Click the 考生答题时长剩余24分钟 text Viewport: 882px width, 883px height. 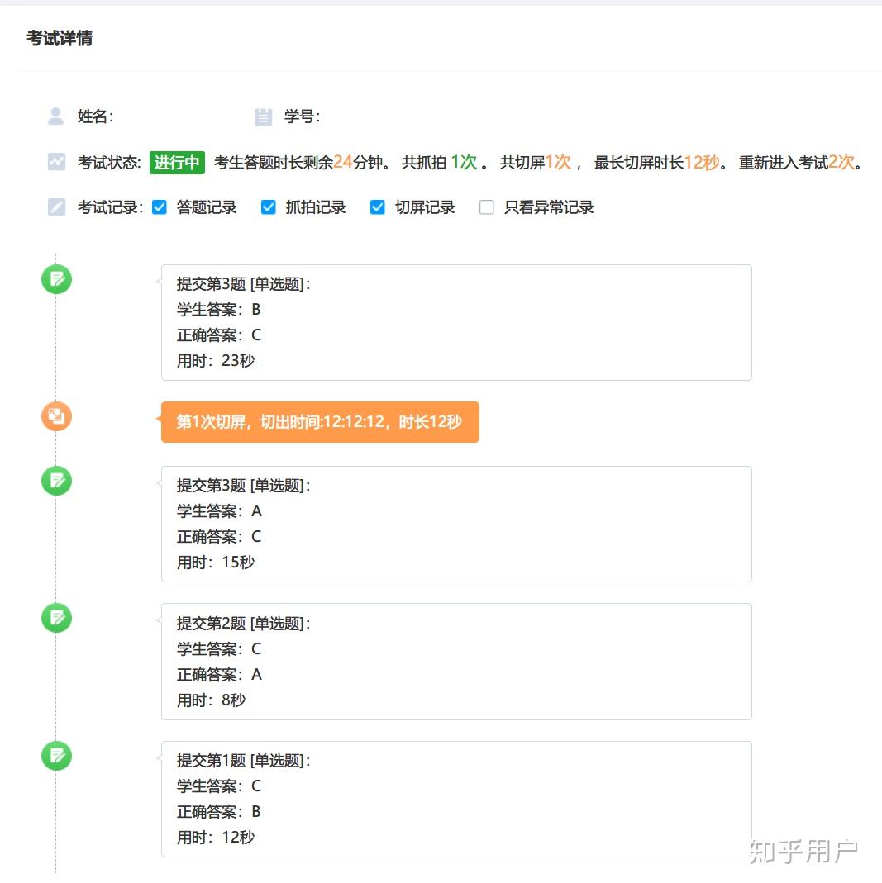(298, 162)
